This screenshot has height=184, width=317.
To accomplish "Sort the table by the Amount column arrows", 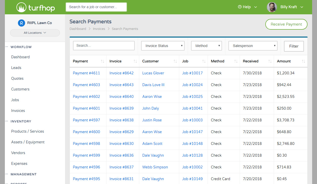I will click(304, 61).
